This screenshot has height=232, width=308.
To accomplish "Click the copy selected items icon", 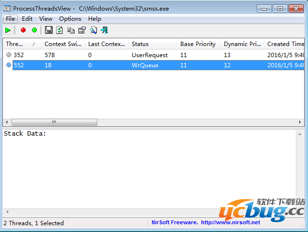I will click(71, 30).
